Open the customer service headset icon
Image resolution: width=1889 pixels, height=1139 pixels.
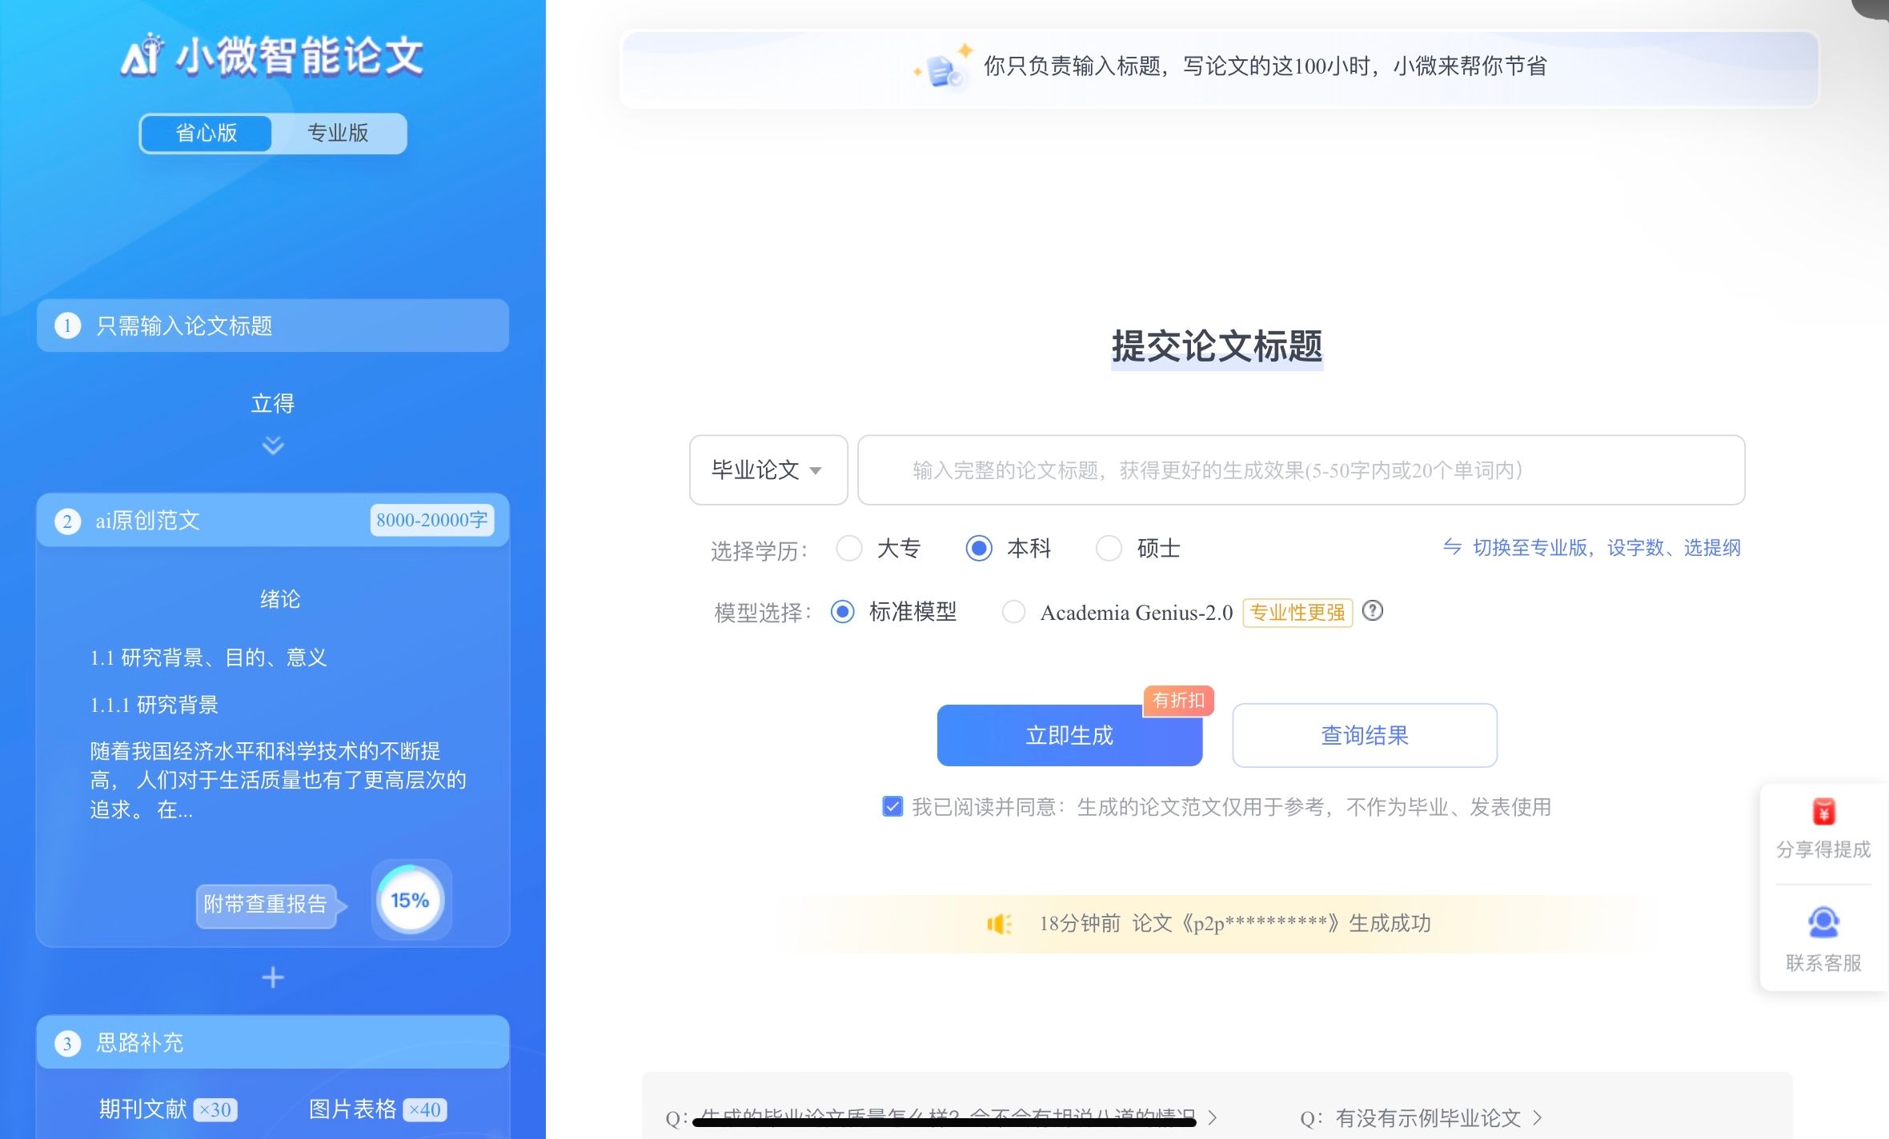(1823, 922)
